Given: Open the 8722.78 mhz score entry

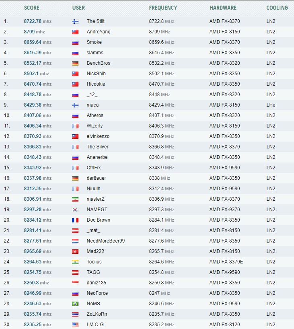Looking at the screenshot, I should (37, 21).
